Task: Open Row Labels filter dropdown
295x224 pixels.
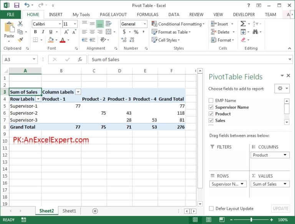Action: 38,99
